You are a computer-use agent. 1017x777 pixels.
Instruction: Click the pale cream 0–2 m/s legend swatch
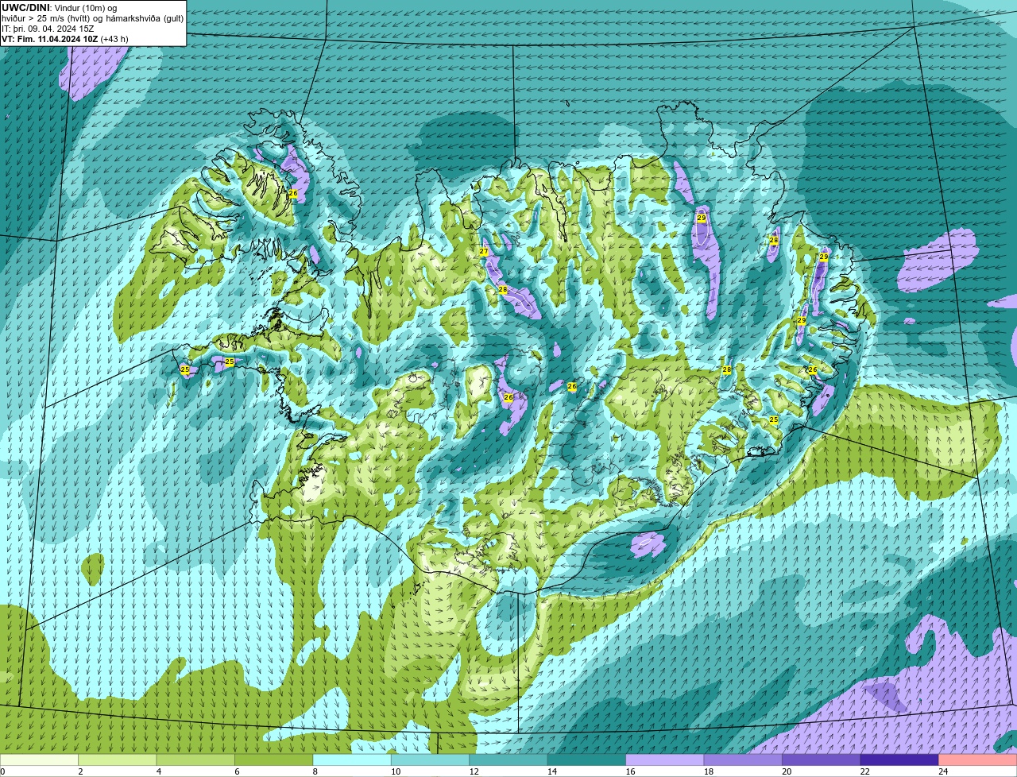click(40, 760)
